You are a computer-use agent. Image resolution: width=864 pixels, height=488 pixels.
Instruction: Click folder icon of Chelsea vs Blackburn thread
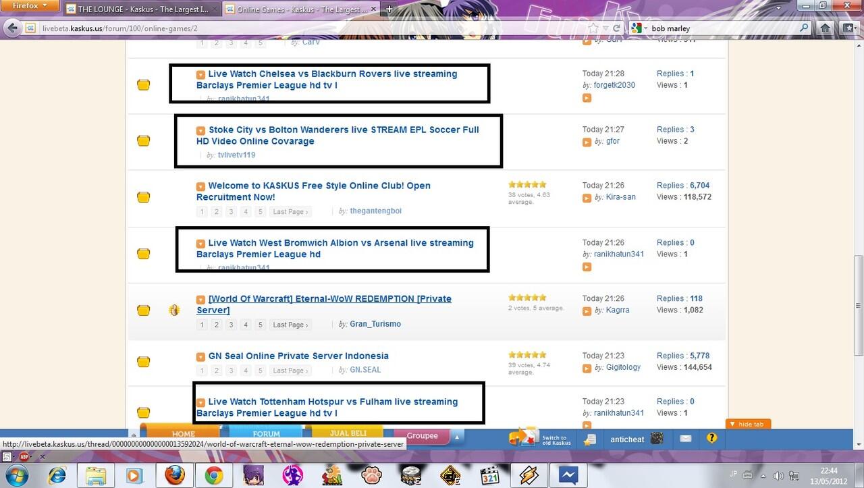click(143, 85)
